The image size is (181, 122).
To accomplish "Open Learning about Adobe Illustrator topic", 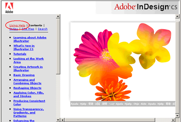I will click(x=30, y=39).
